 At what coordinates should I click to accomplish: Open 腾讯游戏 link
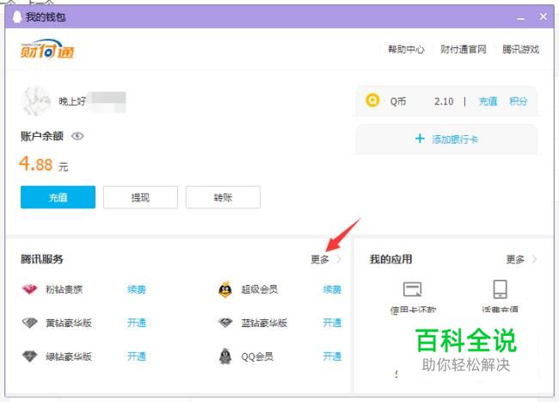point(520,49)
